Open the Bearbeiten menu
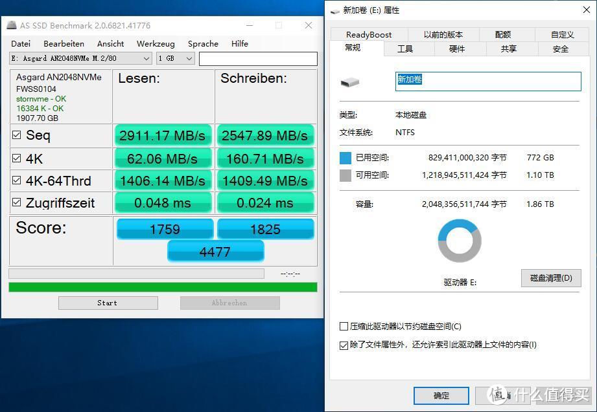597x412 pixels. point(64,44)
